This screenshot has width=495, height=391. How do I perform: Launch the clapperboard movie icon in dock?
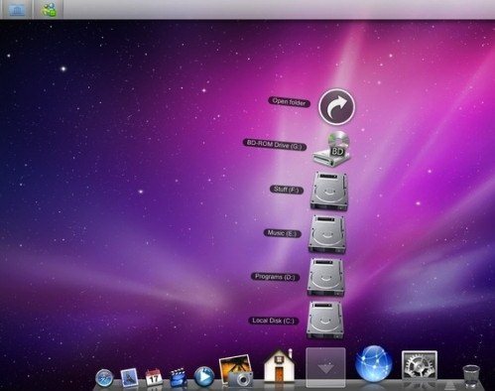[179, 377]
